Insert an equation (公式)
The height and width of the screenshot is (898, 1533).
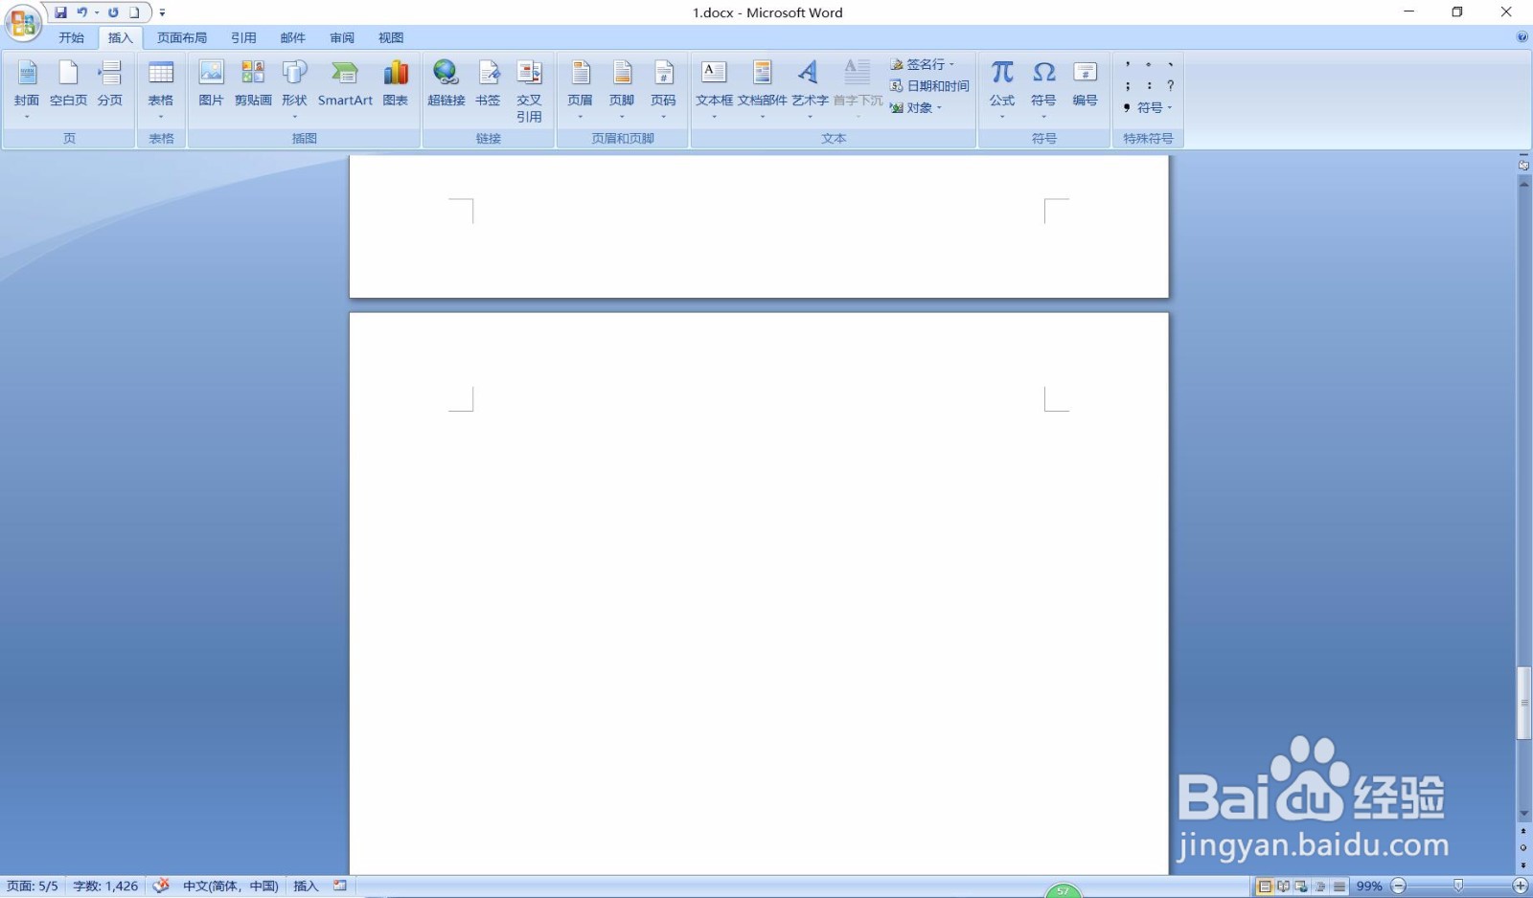click(1002, 88)
